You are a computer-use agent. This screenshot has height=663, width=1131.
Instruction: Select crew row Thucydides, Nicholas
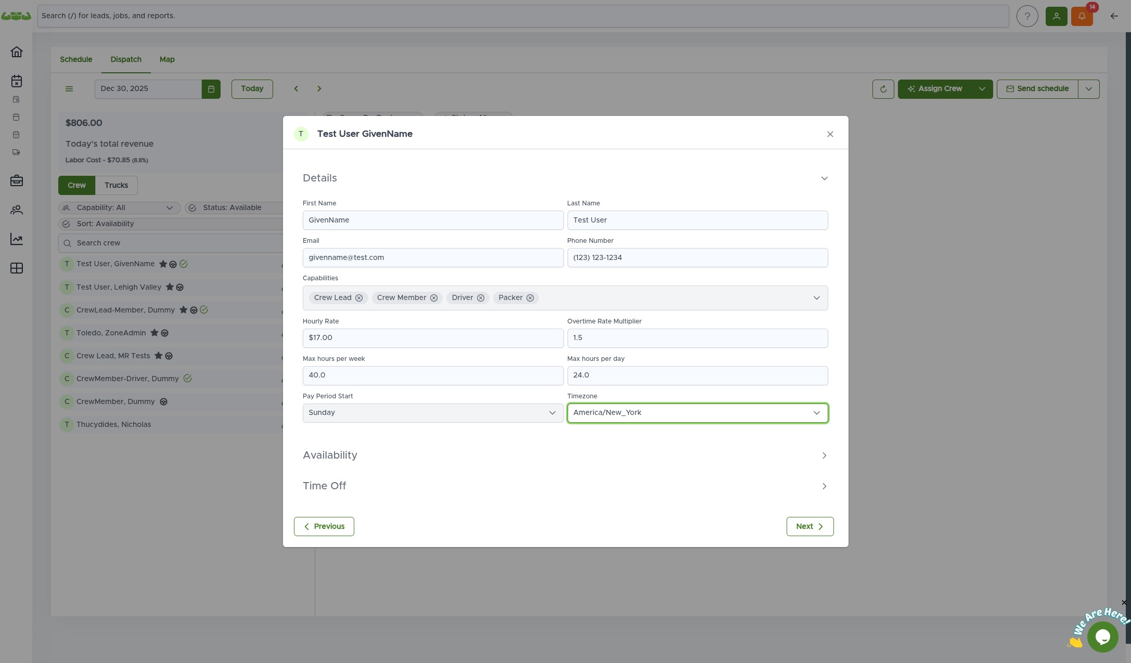tap(171, 425)
